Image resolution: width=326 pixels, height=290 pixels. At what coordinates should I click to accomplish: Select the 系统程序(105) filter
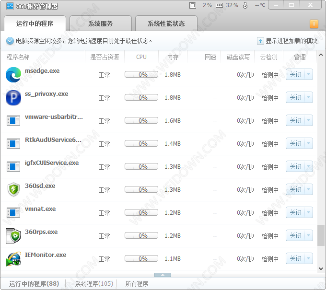click(x=94, y=284)
